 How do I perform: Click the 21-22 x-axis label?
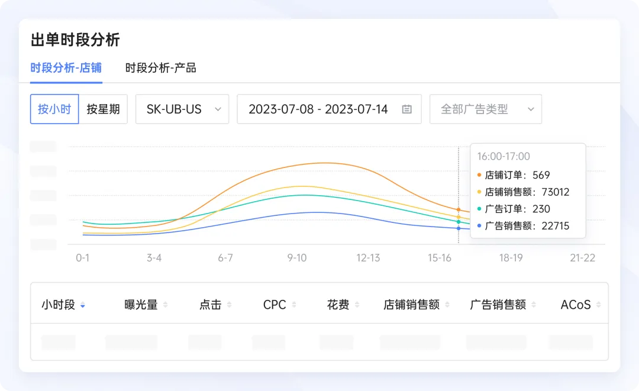coord(582,258)
